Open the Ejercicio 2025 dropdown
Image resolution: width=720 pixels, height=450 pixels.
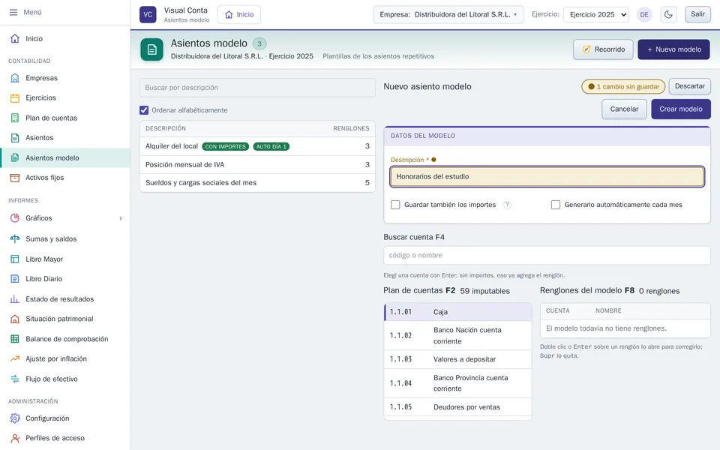pos(596,14)
